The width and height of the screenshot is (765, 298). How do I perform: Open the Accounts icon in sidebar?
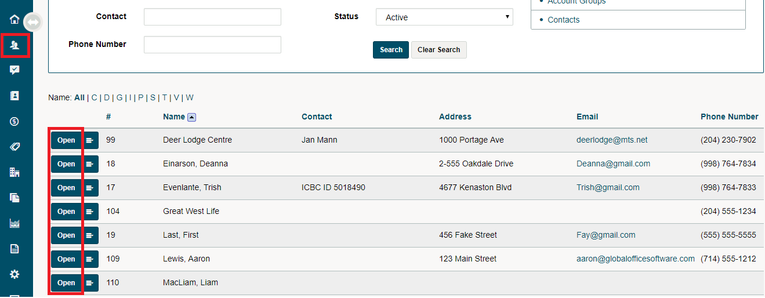15,45
